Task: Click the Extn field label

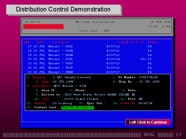Action: [132, 90]
